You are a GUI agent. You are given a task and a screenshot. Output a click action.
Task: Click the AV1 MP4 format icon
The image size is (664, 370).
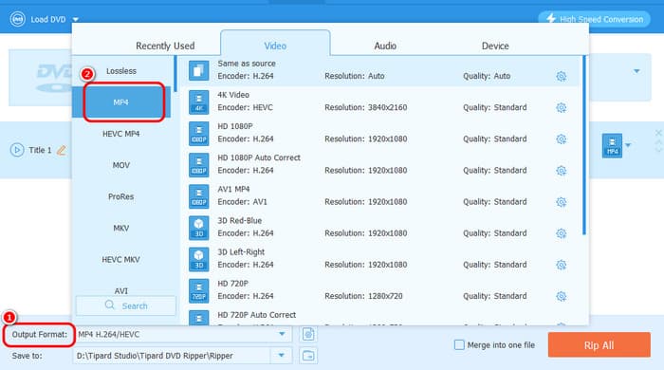[x=198, y=196]
